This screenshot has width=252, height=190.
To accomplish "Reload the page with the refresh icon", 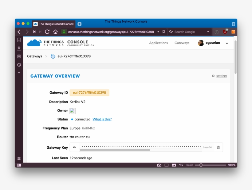I will 47,32.
